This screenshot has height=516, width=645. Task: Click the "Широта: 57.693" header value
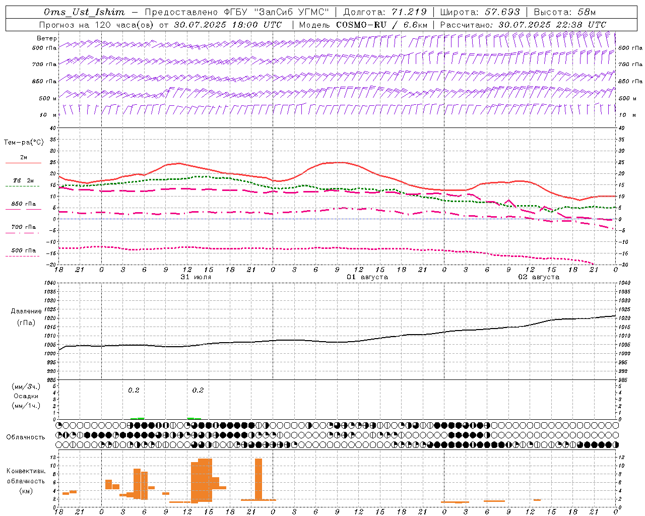pyautogui.click(x=480, y=12)
